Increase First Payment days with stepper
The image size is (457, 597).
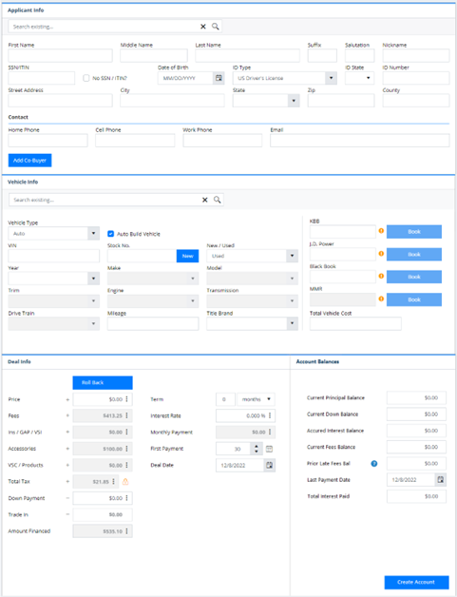click(257, 446)
